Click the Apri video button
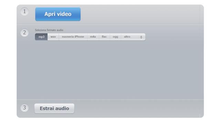 (58, 14)
